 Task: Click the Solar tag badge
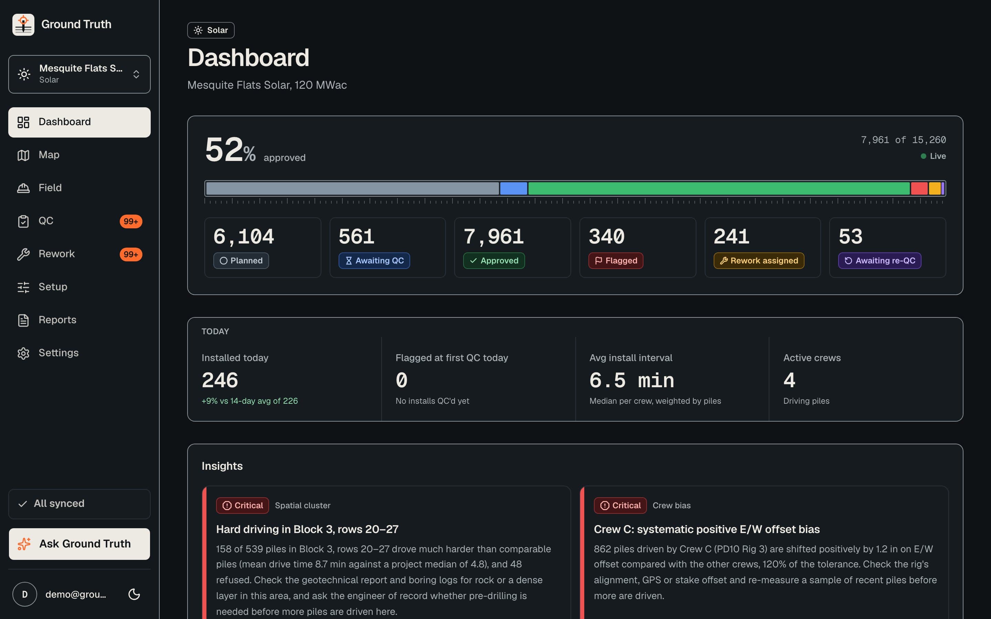pyautogui.click(x=211, y=30)
